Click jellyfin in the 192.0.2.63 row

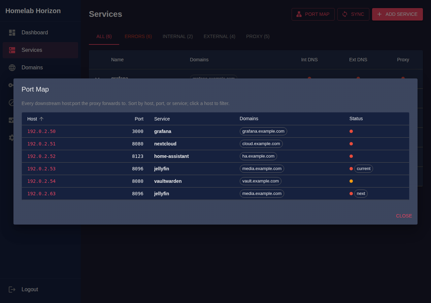pyautogui.click(x=162, y=194)
